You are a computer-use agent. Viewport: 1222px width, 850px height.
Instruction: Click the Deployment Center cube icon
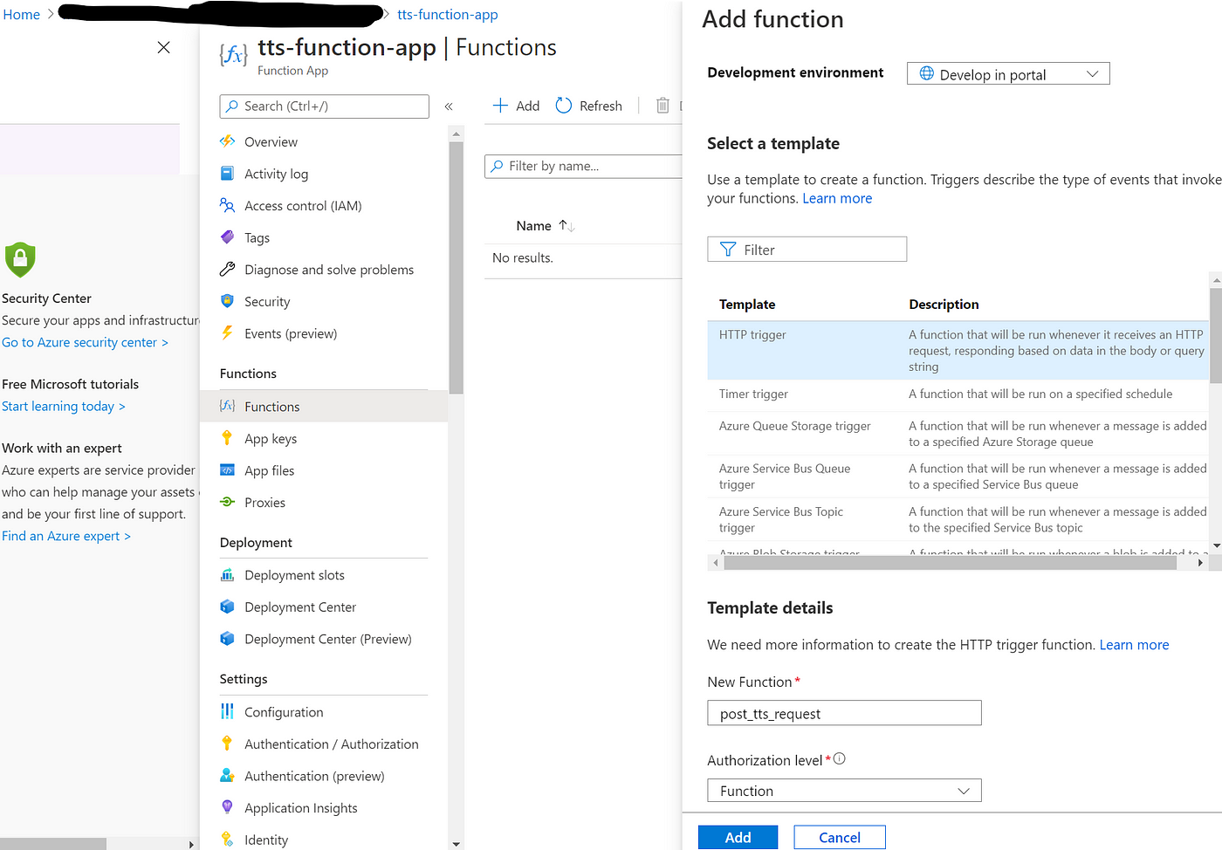(227, 607)
